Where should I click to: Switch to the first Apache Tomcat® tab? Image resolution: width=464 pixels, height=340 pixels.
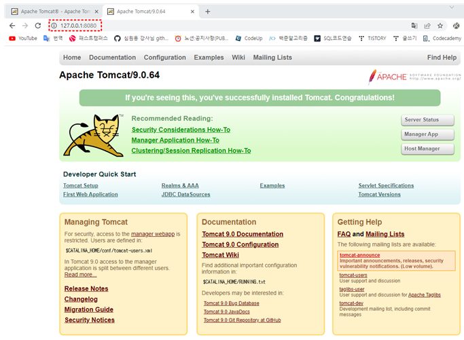pos(55,12)
